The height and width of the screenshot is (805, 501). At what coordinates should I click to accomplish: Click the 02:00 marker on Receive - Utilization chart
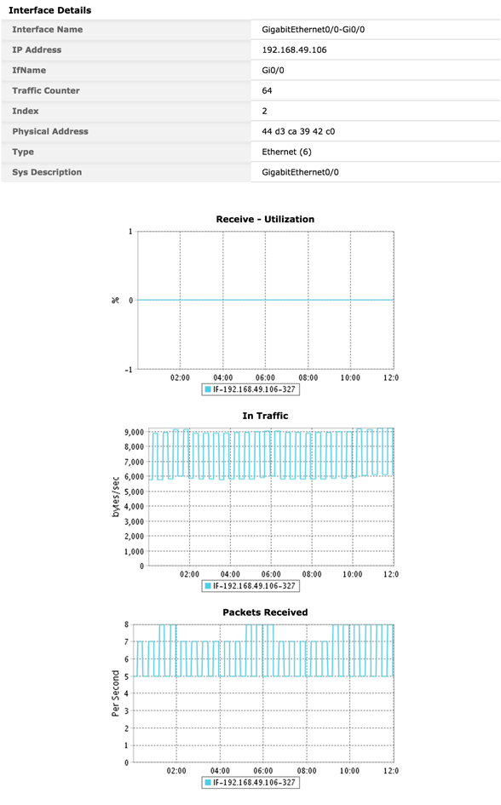pyautogui.click(x=180, y=378)
